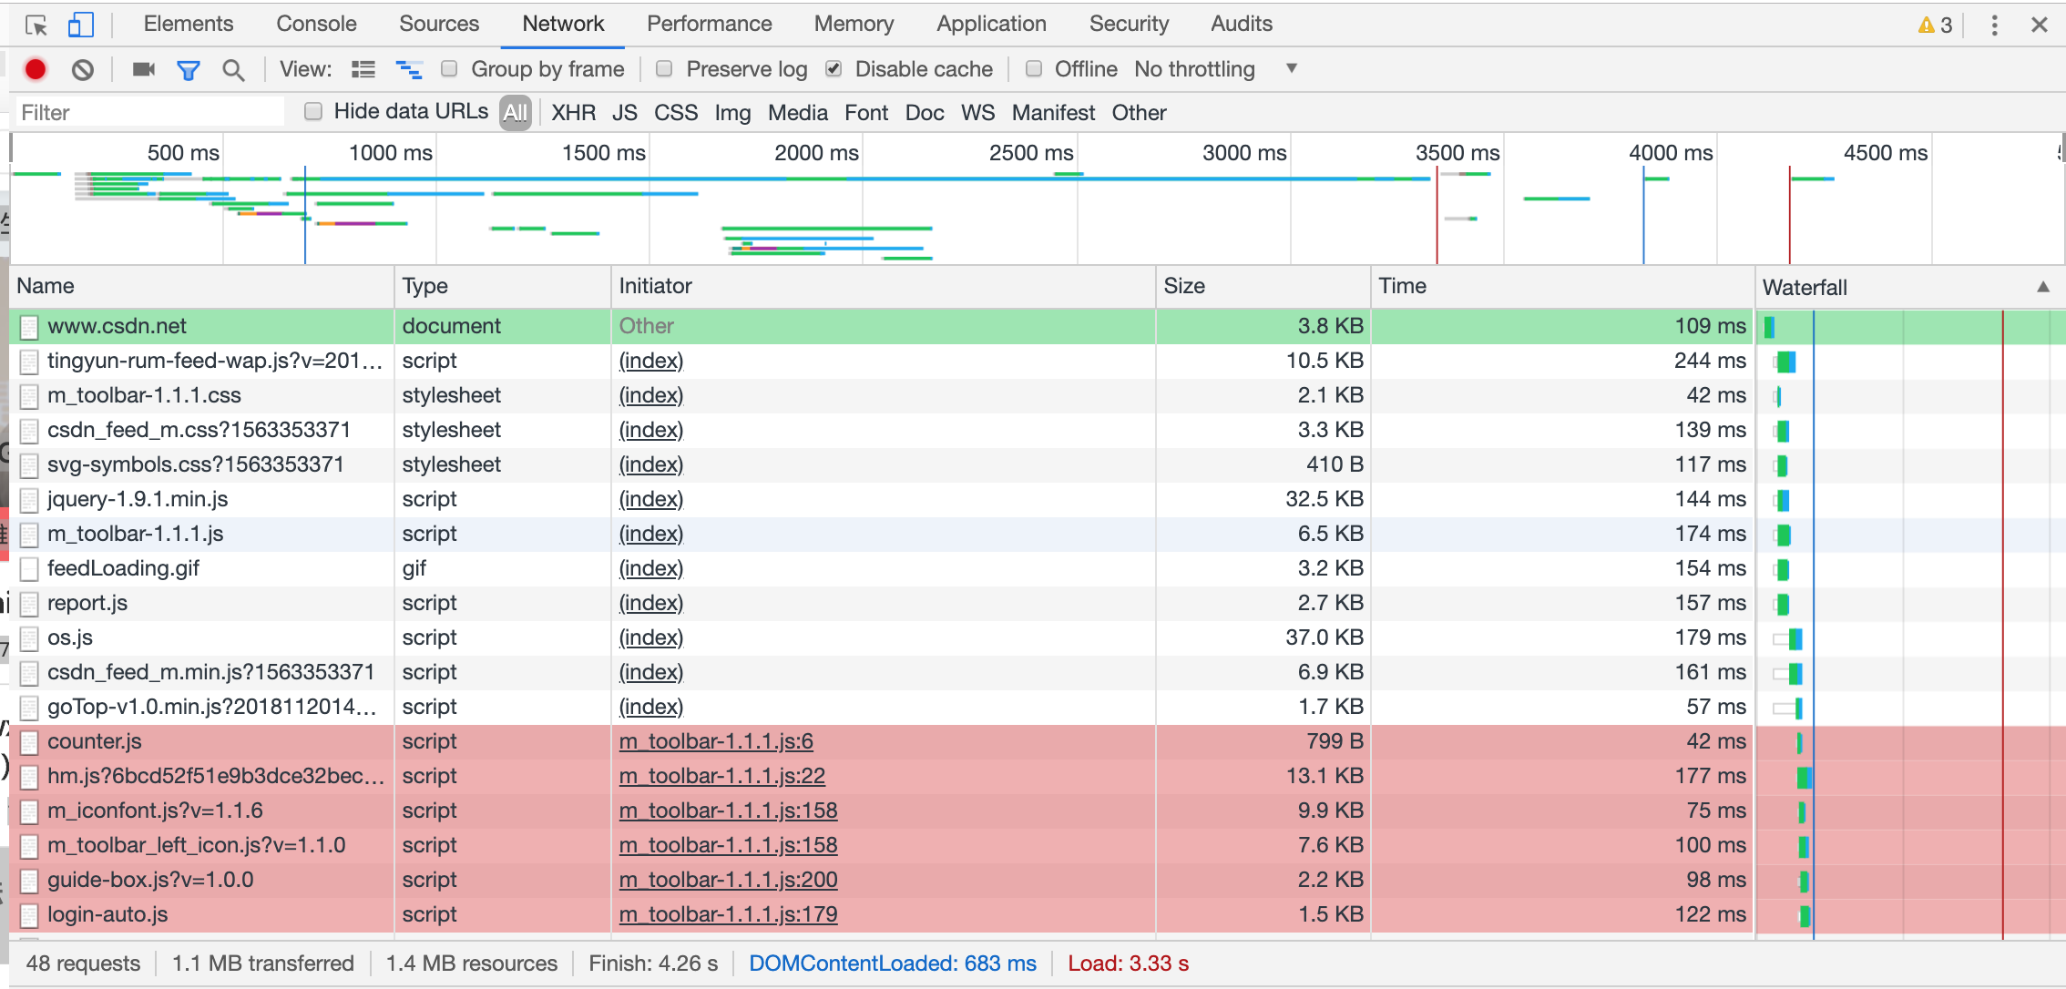Click the Filter text input field

coord(150,113)
